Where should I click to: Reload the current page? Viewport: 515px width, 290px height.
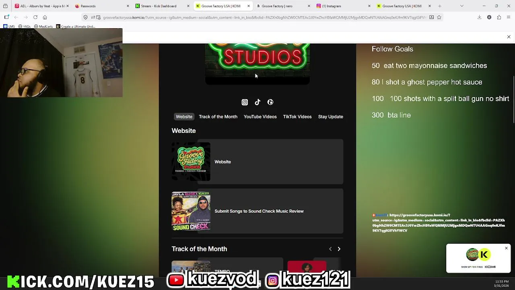pyautogui.click(x=35, y=17)
